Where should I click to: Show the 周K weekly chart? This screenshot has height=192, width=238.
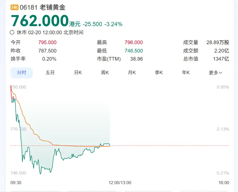105,73
